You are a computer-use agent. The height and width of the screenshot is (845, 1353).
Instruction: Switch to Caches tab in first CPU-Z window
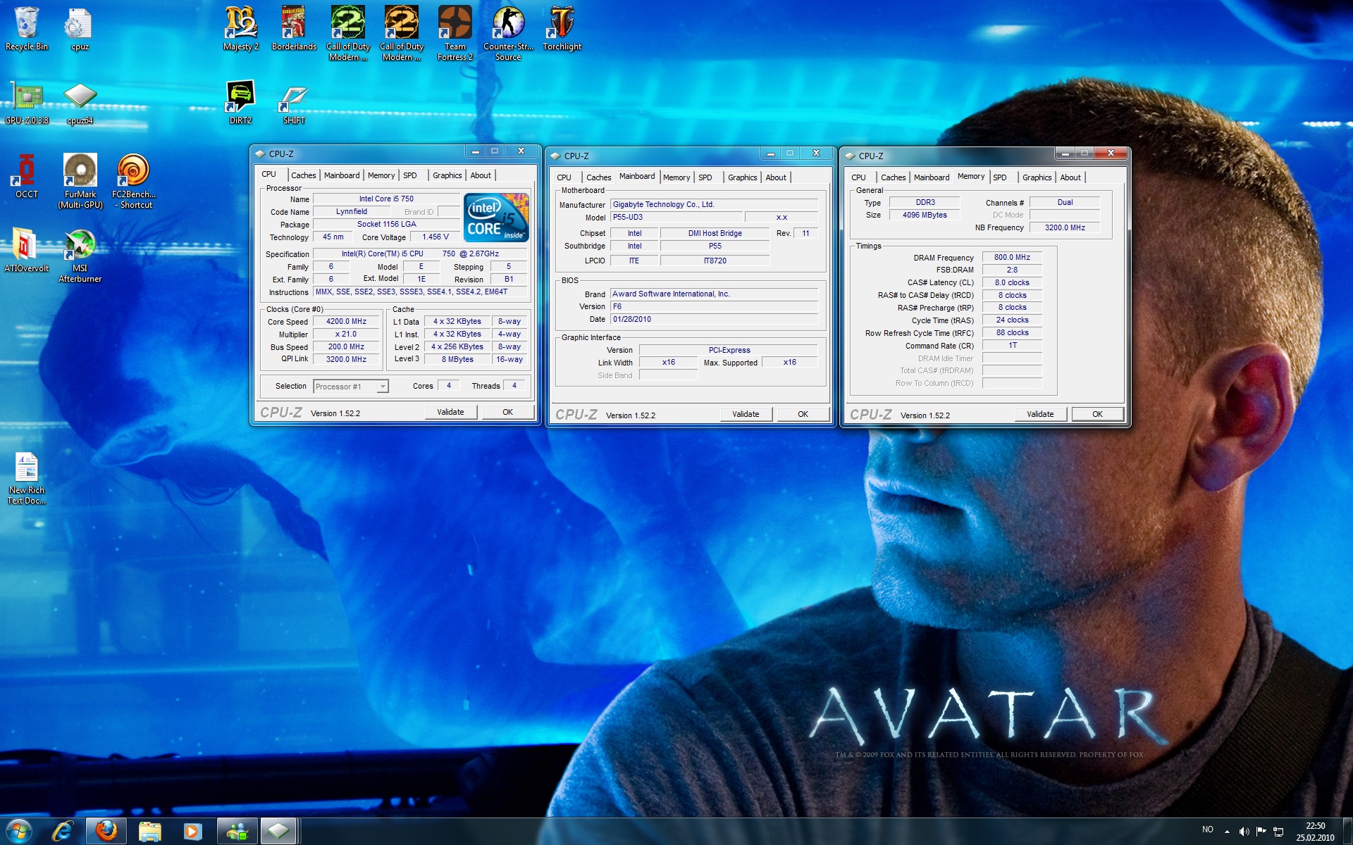[303, 175]
